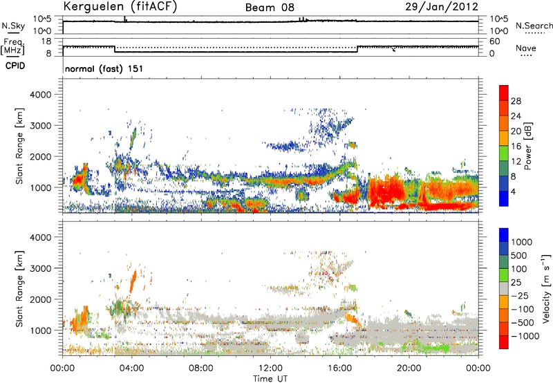Viewport: 553px width, 383px height.
Task: Click the 'Time UT' axis title
Action: point(270,378)
